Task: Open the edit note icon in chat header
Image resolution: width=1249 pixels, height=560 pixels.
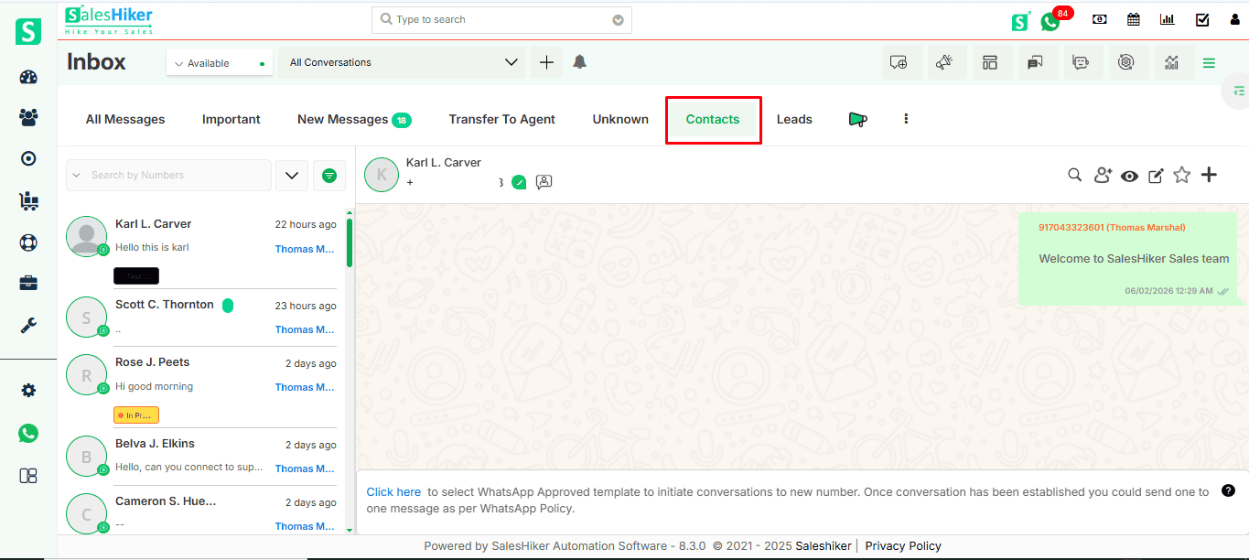Action: click(1156, 176)
